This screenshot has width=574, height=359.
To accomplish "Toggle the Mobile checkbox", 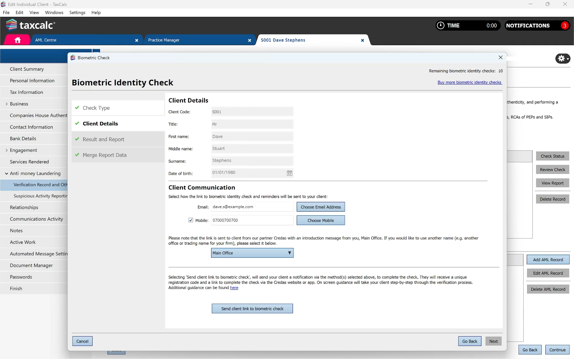I will point(191,220).
